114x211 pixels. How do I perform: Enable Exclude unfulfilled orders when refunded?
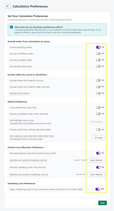click(x=98, y=114)
